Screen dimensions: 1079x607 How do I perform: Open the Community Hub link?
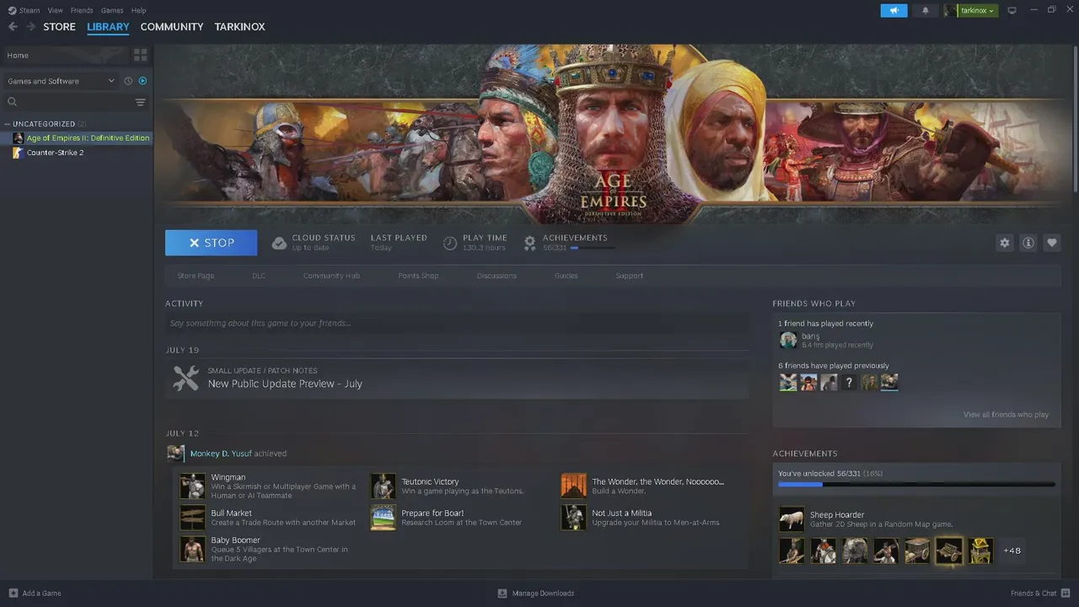(331, 276)
